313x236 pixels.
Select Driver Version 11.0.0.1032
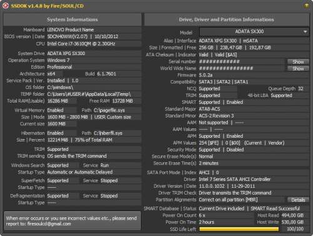212,186
